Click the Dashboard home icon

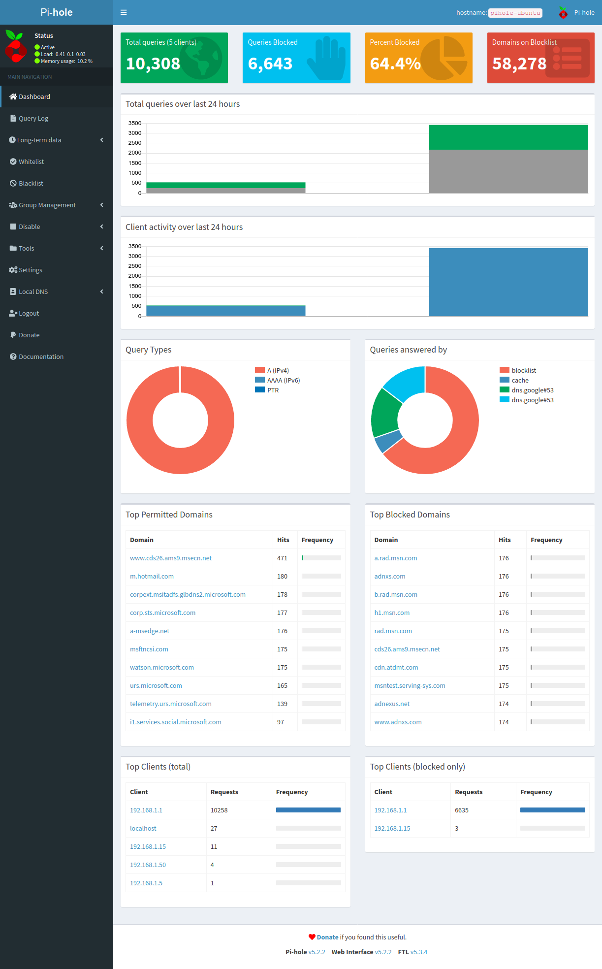pyautogui.click(x=13, y=97)
